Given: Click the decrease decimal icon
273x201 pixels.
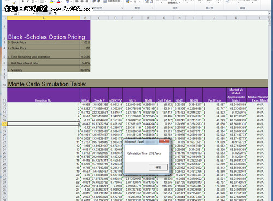Looking at the screenshot, I should click(152, 2).
